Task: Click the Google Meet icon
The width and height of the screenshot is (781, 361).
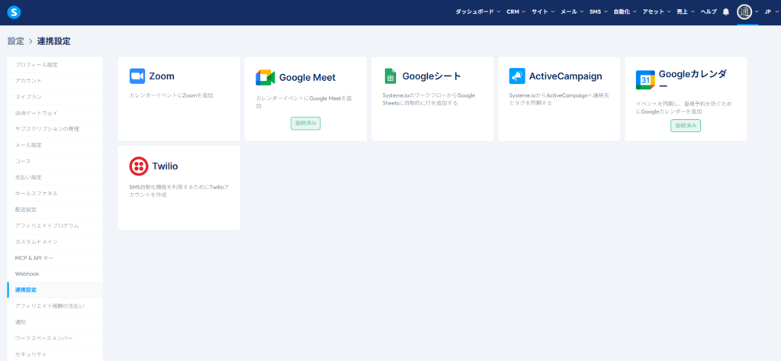Action: coord(265,77)
